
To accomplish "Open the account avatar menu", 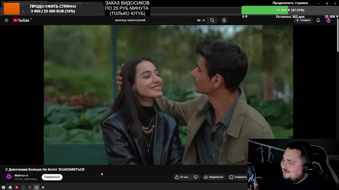I will click(328, 20).
